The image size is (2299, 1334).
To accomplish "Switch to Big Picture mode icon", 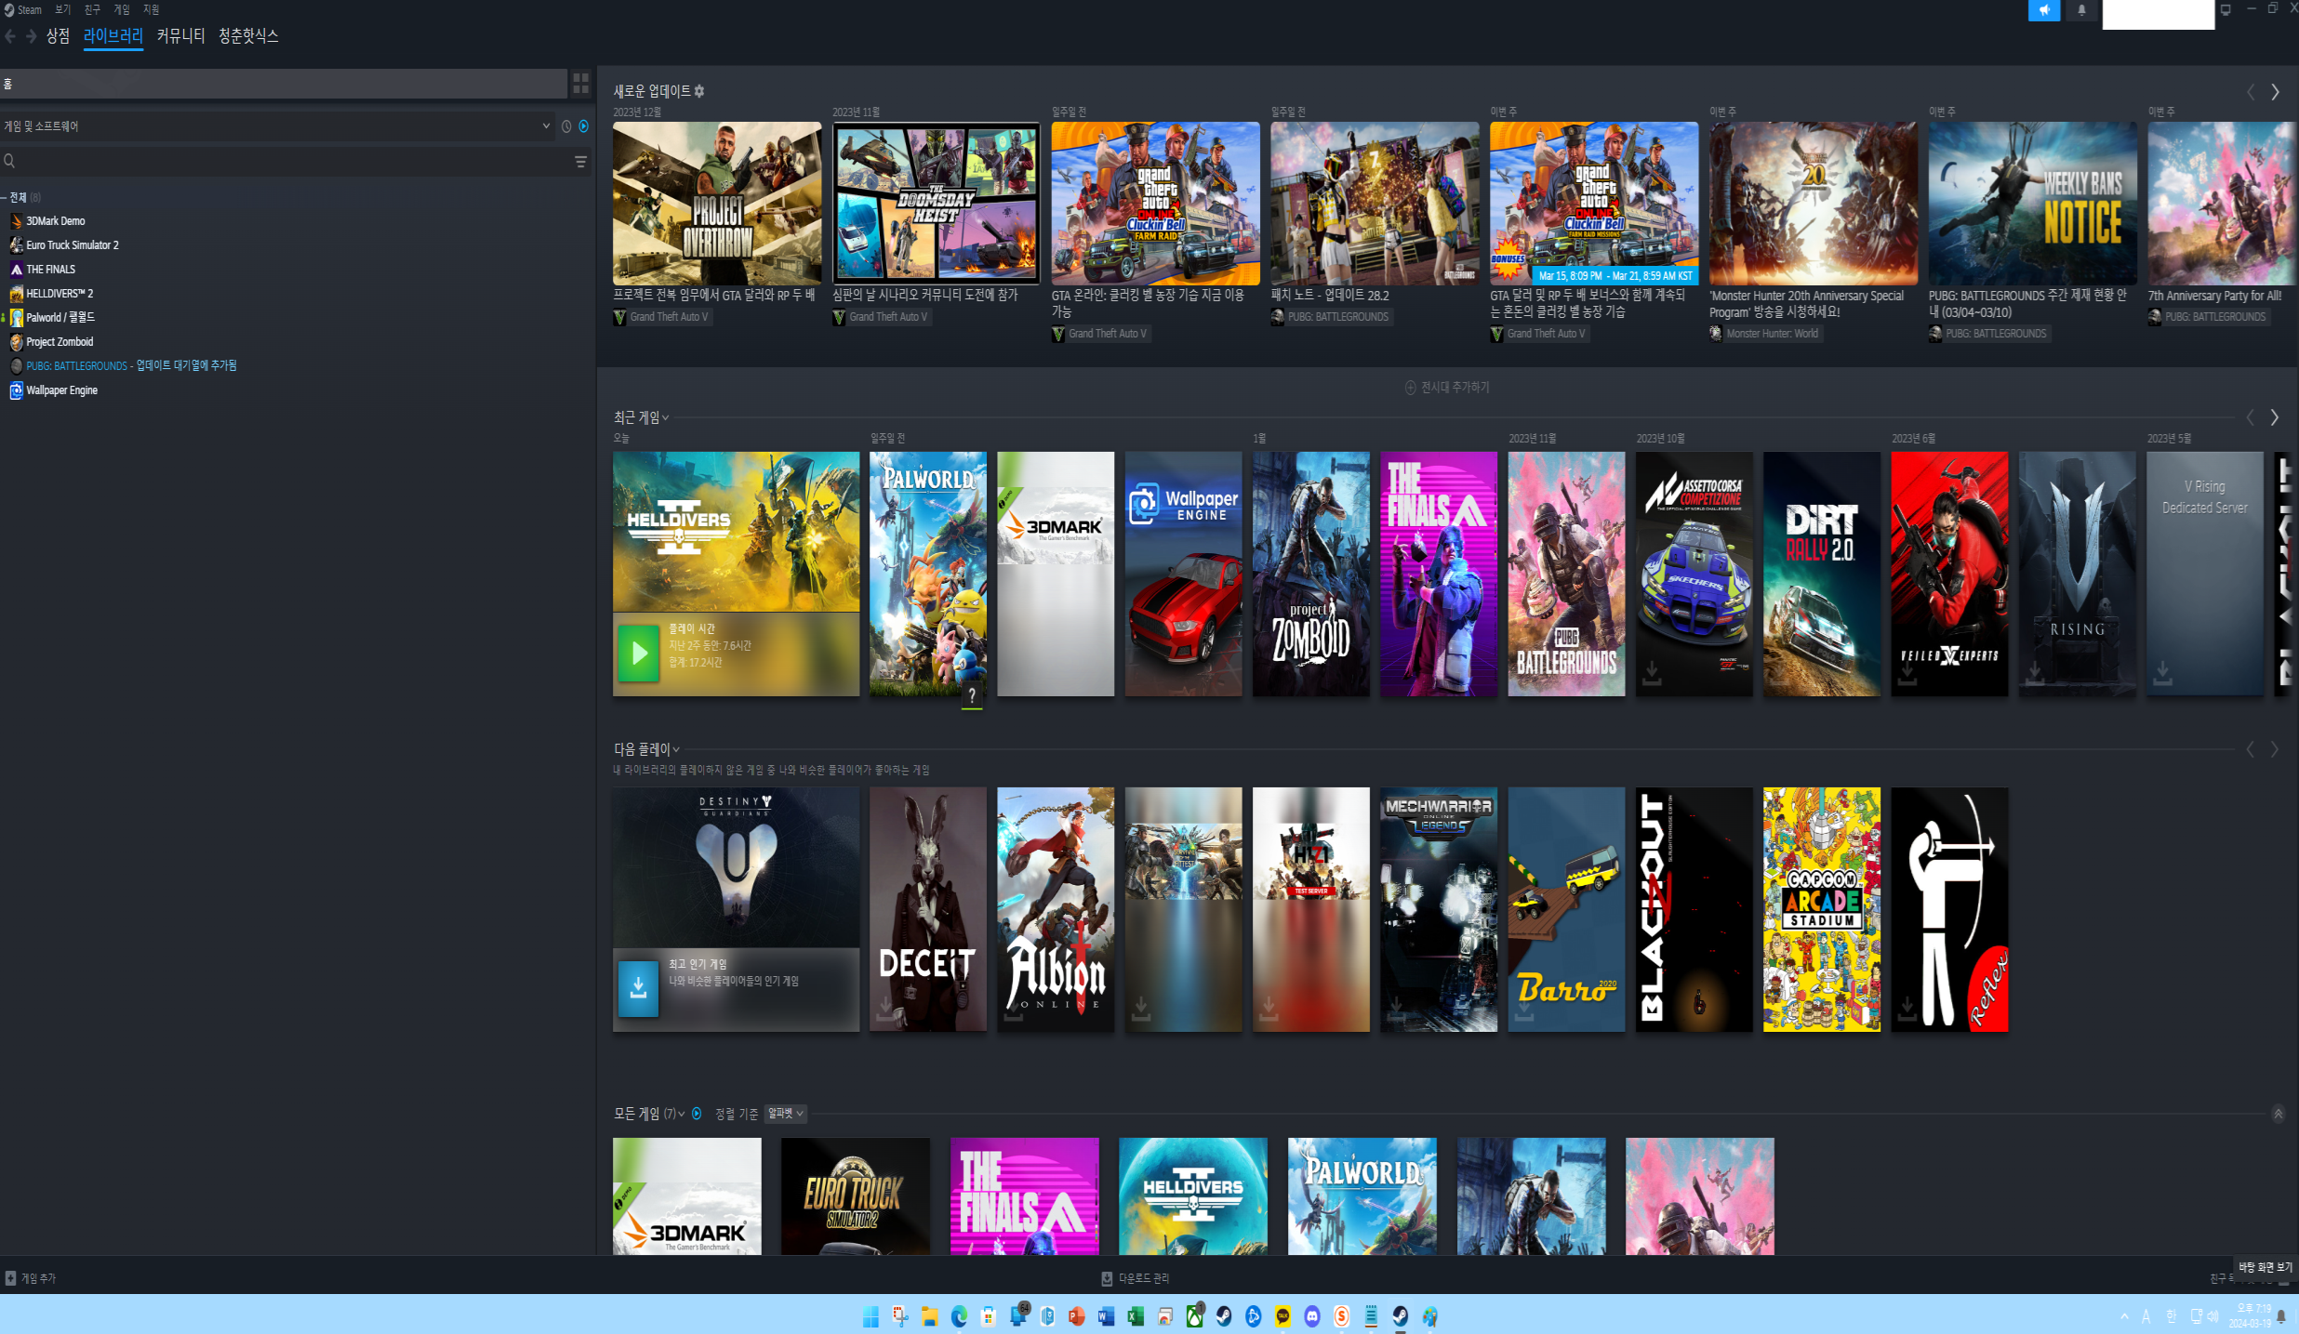I will click(x=2226, y=10).
